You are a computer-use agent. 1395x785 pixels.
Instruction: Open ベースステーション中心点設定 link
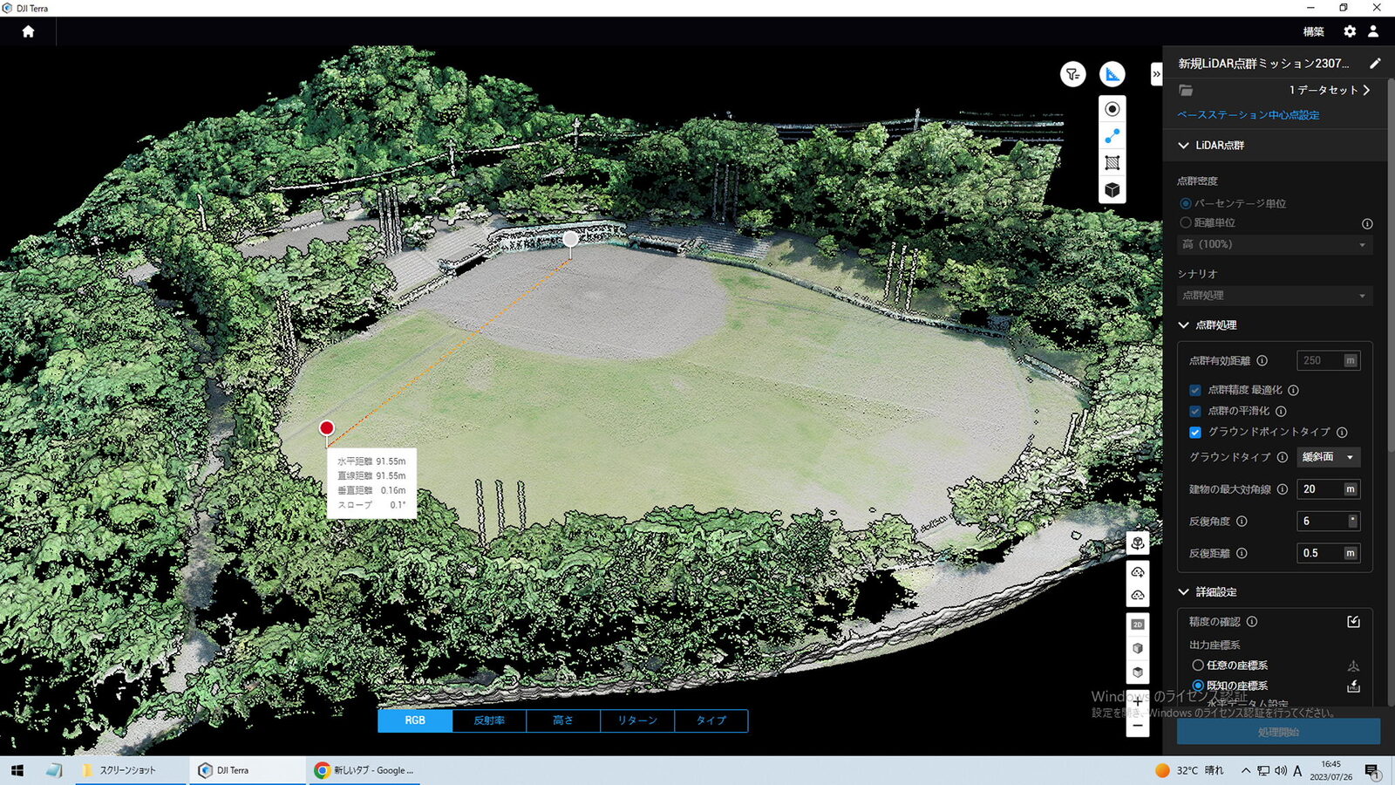[1248, 115]
